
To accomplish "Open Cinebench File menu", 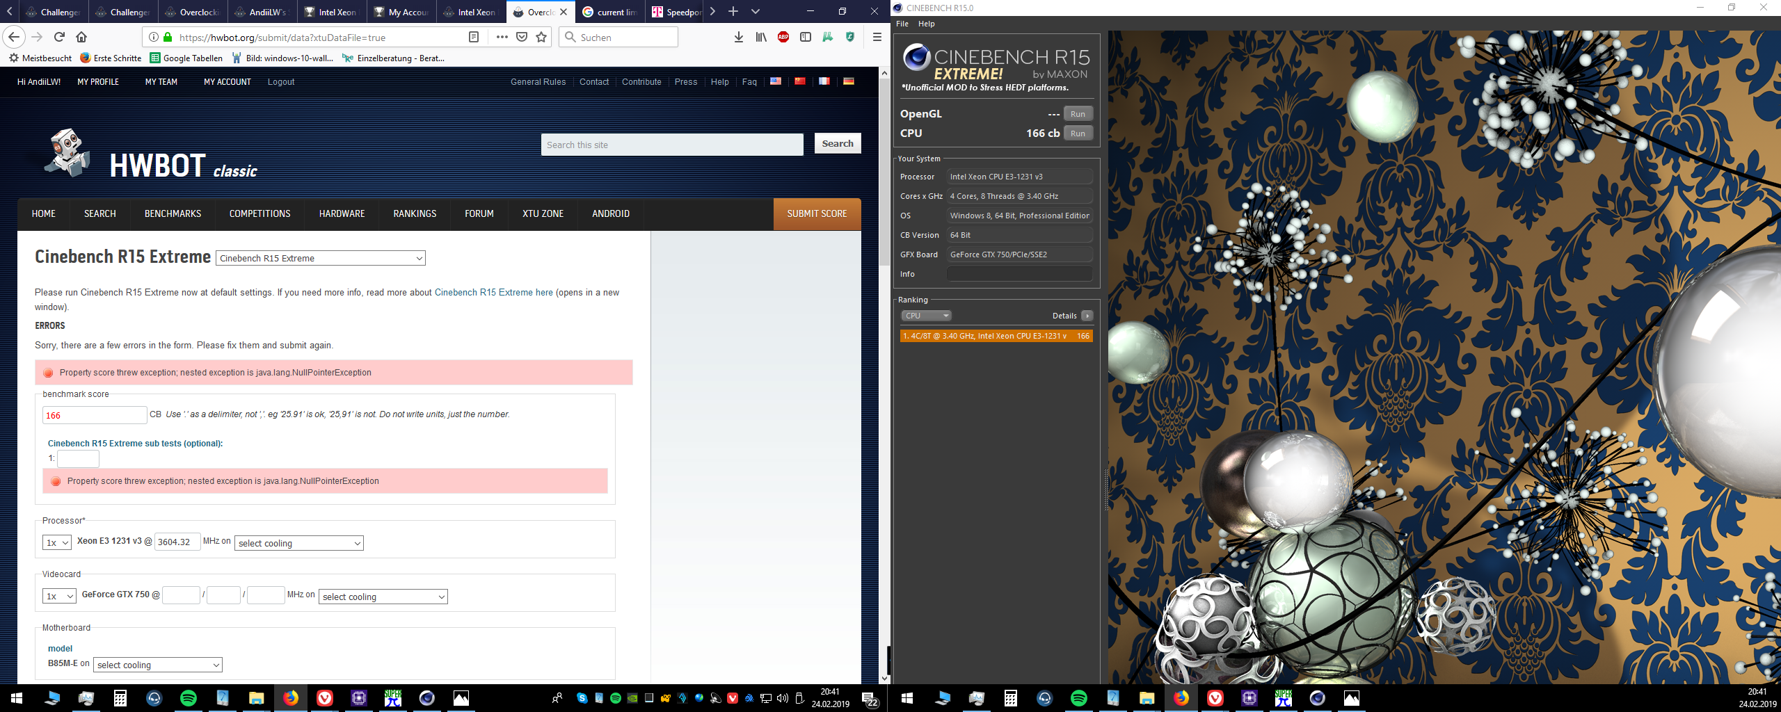I will 902,24.
